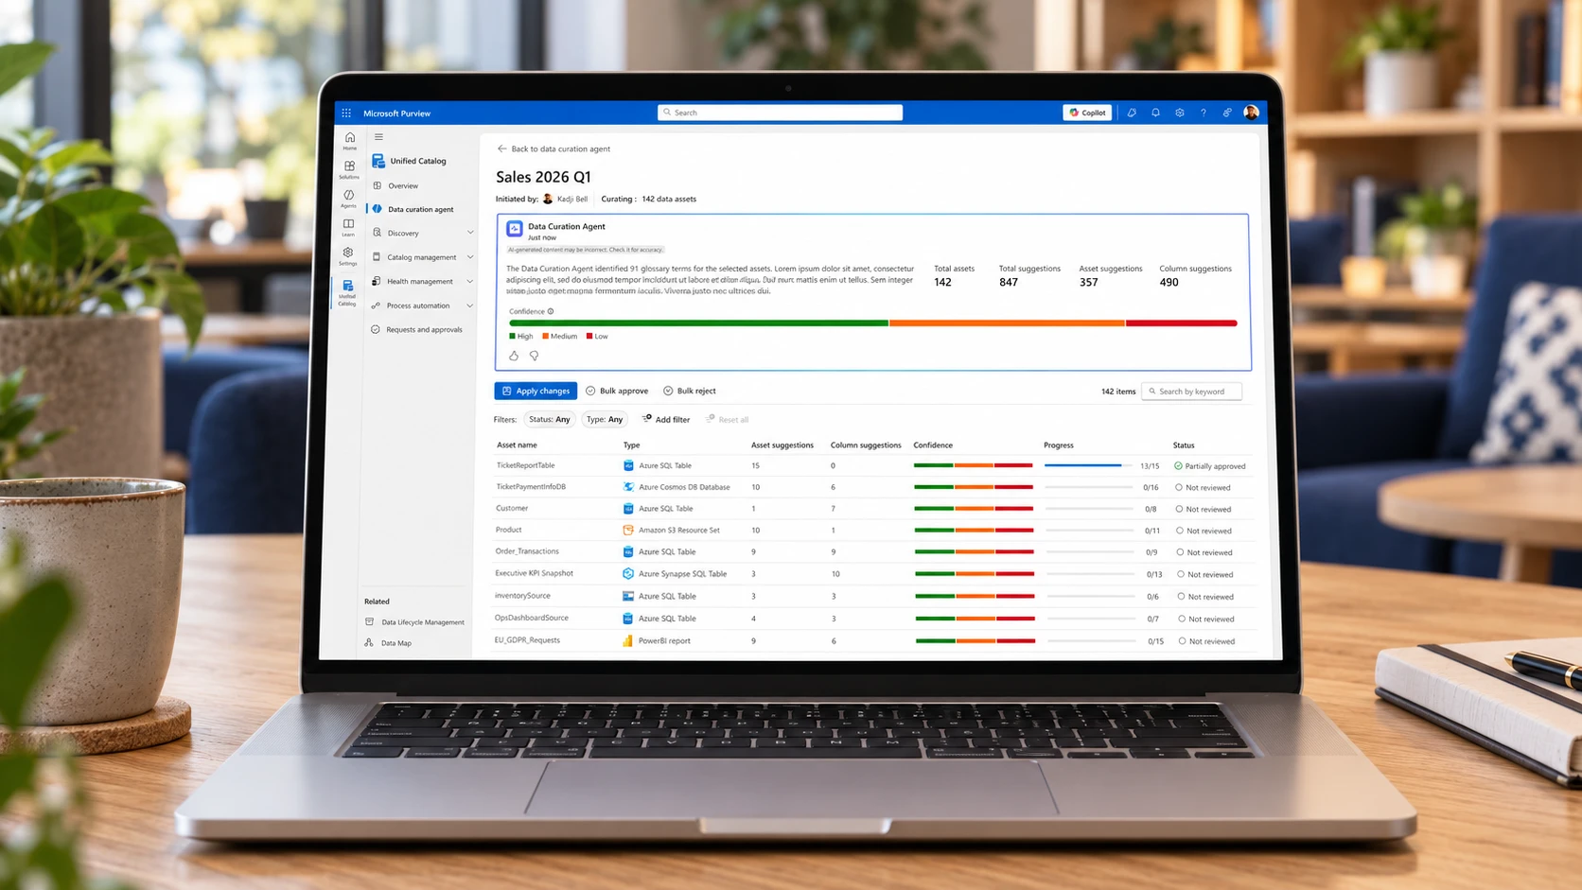This screenshot has height=890, width=1582.
Task: Open Overview in Unified Catalog menu
Action: point(403,185)
